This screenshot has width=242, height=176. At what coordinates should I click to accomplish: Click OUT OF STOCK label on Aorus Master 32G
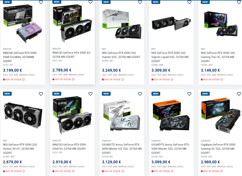point(162,171)
